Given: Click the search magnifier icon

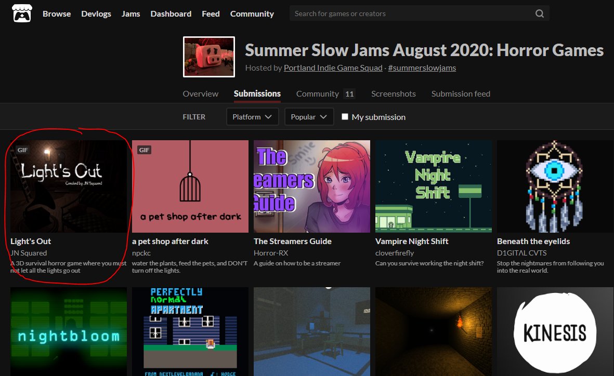Looking at the screenshot, I should pos(539,14).
